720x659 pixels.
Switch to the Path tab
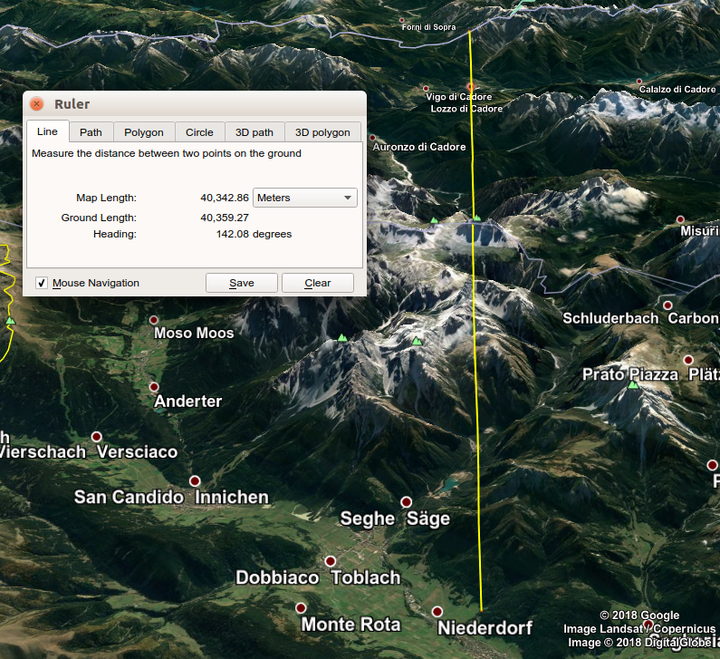pyautogui.click(x=91, y=132)
